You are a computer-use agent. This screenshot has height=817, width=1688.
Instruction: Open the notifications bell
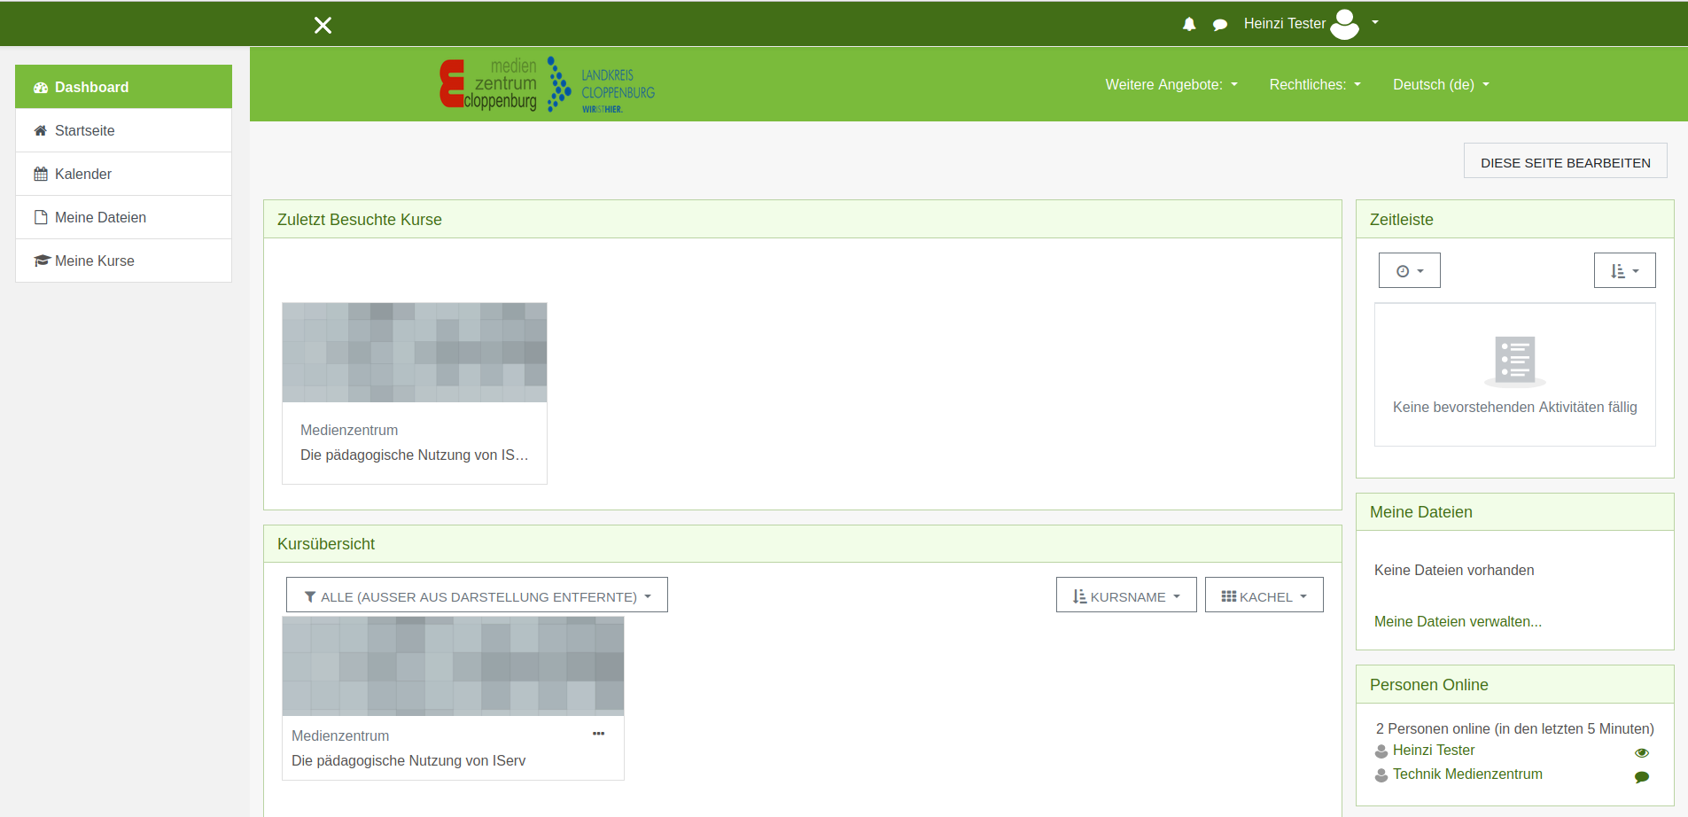(1189, 25)
